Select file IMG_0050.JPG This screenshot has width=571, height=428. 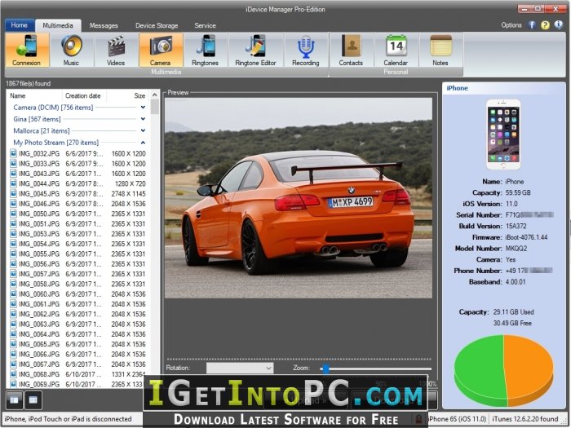pos(78,214)
